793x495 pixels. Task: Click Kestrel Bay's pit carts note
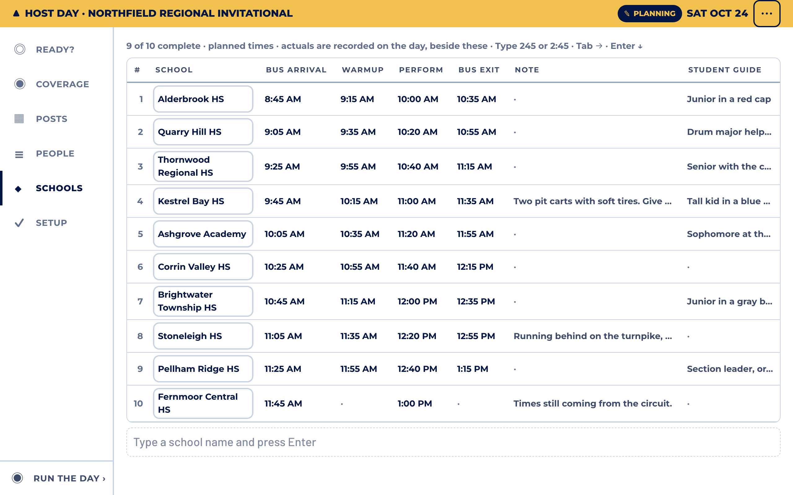coord(593,201)
